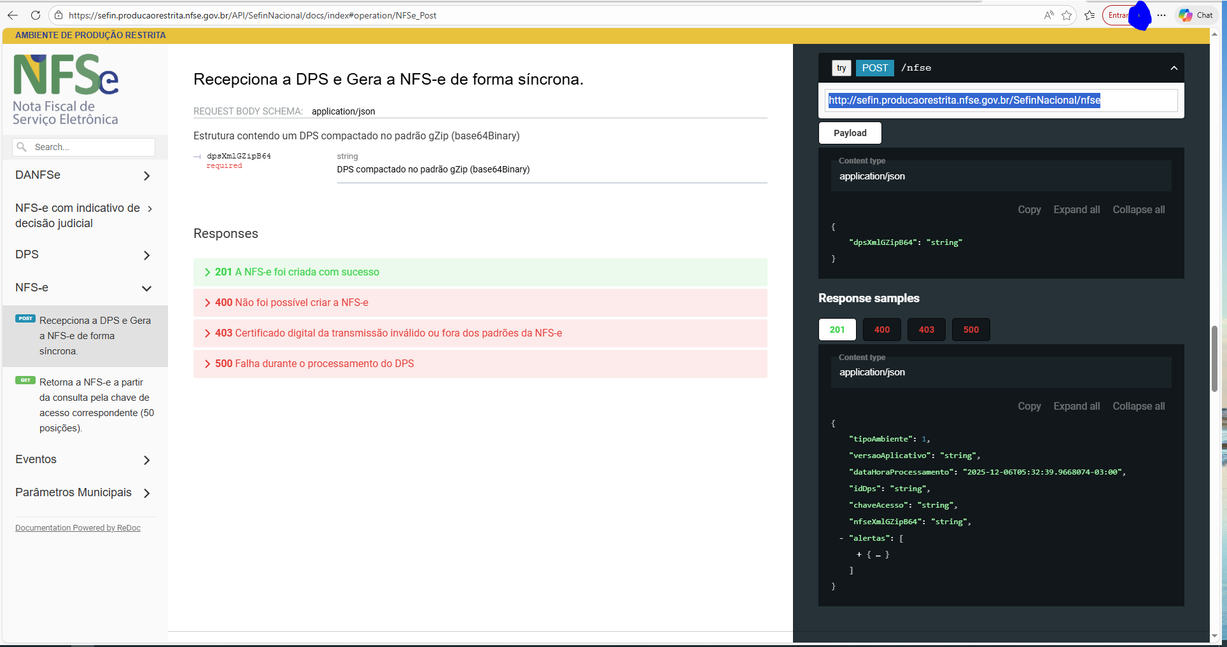Open the browser favorites list icon
This screenshot has width=1227, height=647.
coord(1090,15)
